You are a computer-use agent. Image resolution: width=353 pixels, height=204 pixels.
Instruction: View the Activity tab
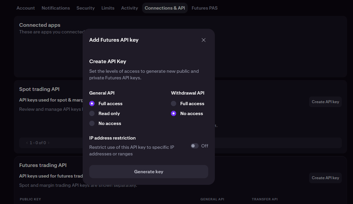click(x=130, y=8)
